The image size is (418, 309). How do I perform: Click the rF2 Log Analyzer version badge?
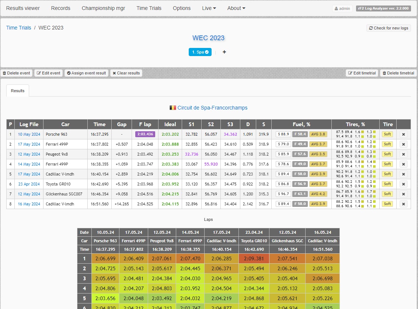coord(383,8)
